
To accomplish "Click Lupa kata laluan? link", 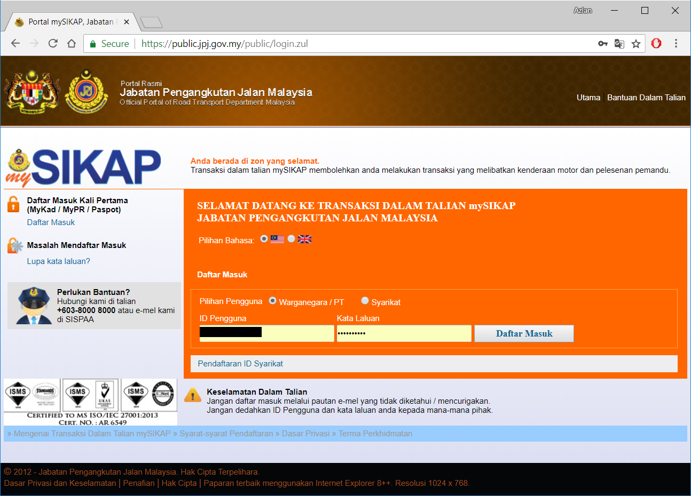I will pos(58,261).
